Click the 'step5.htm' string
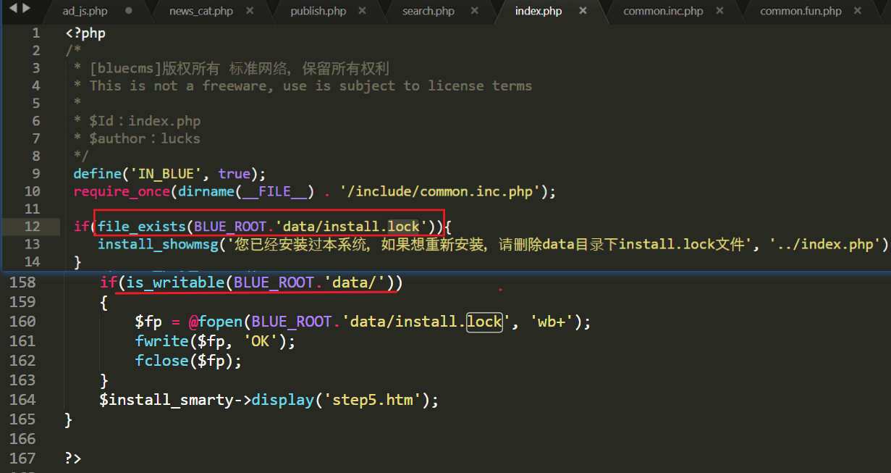Viewport: 891px width, 473px height. pos(373,400)
